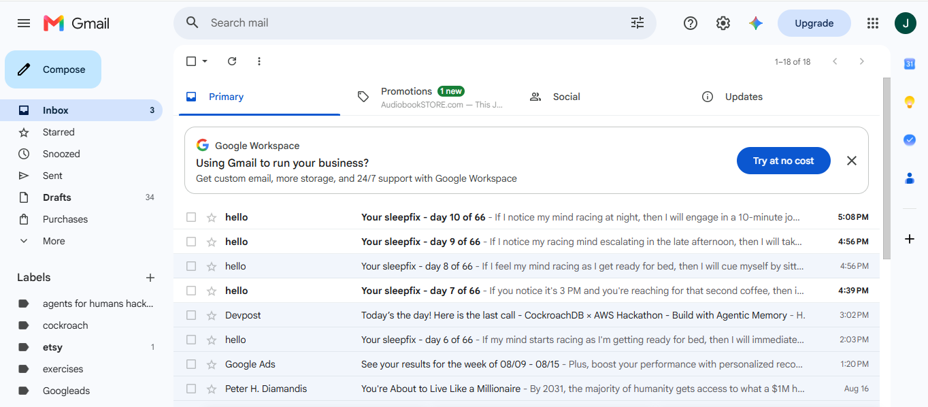The height and width of the screenshot is (407, 928).
Task: Refresh the inbox
Action: click(232, 61)
